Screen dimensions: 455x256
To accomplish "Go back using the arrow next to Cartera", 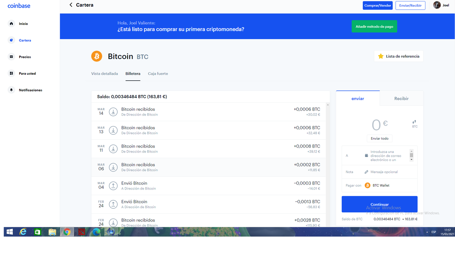I will click(71, 5).
